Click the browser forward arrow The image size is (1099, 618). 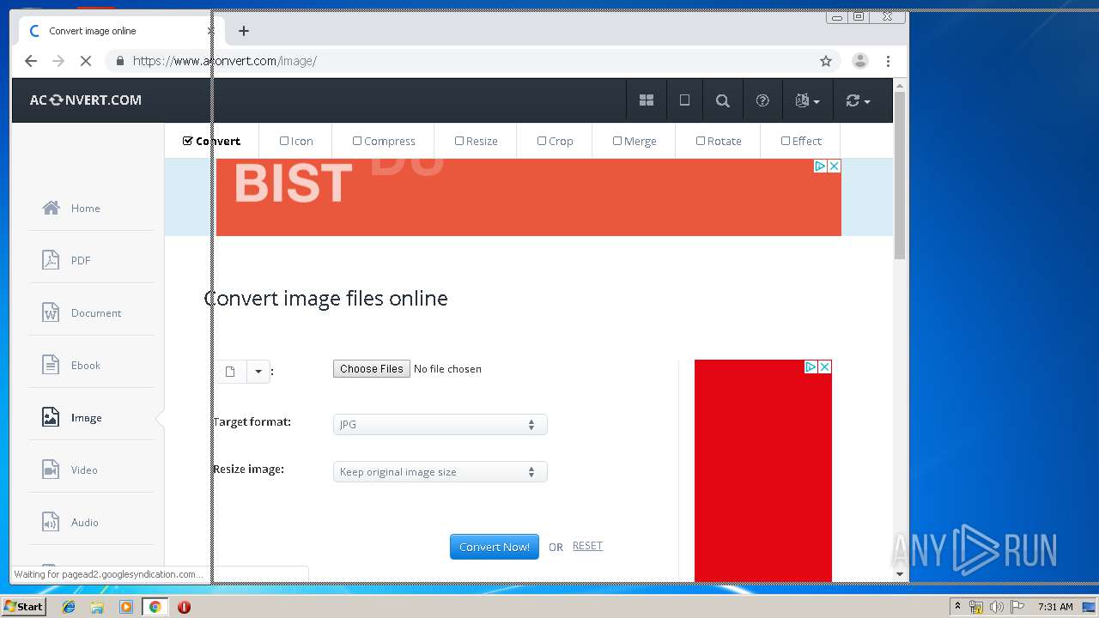[58, 61]
